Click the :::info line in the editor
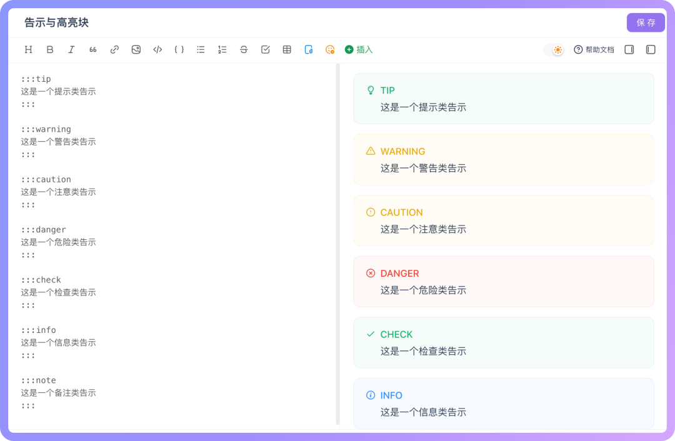675x441 pixels. [38, 330]
